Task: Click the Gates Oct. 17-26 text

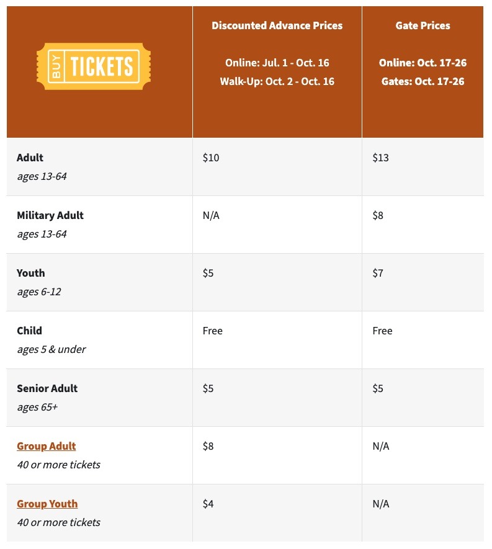Action: coord(423,81)
